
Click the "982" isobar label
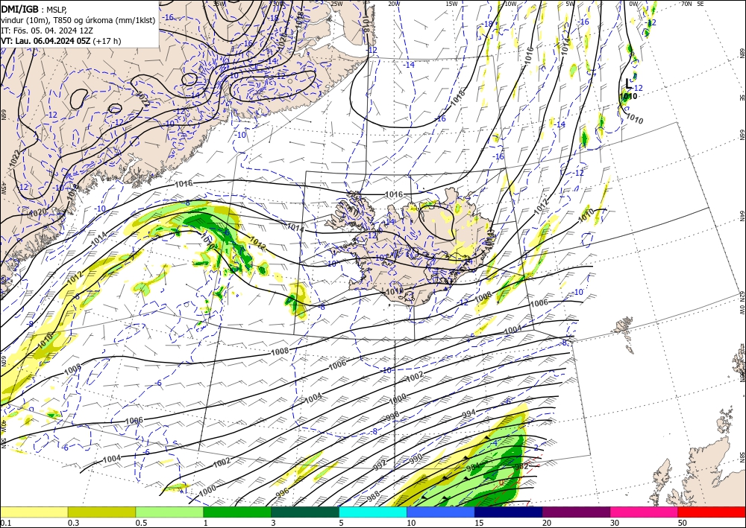(521, 466)
